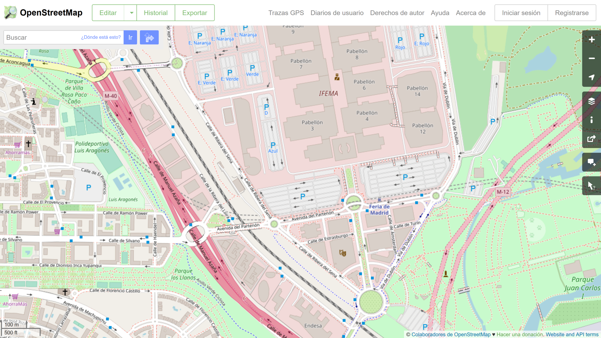
Task: Open the map layers panel
Action: point(591,101)
